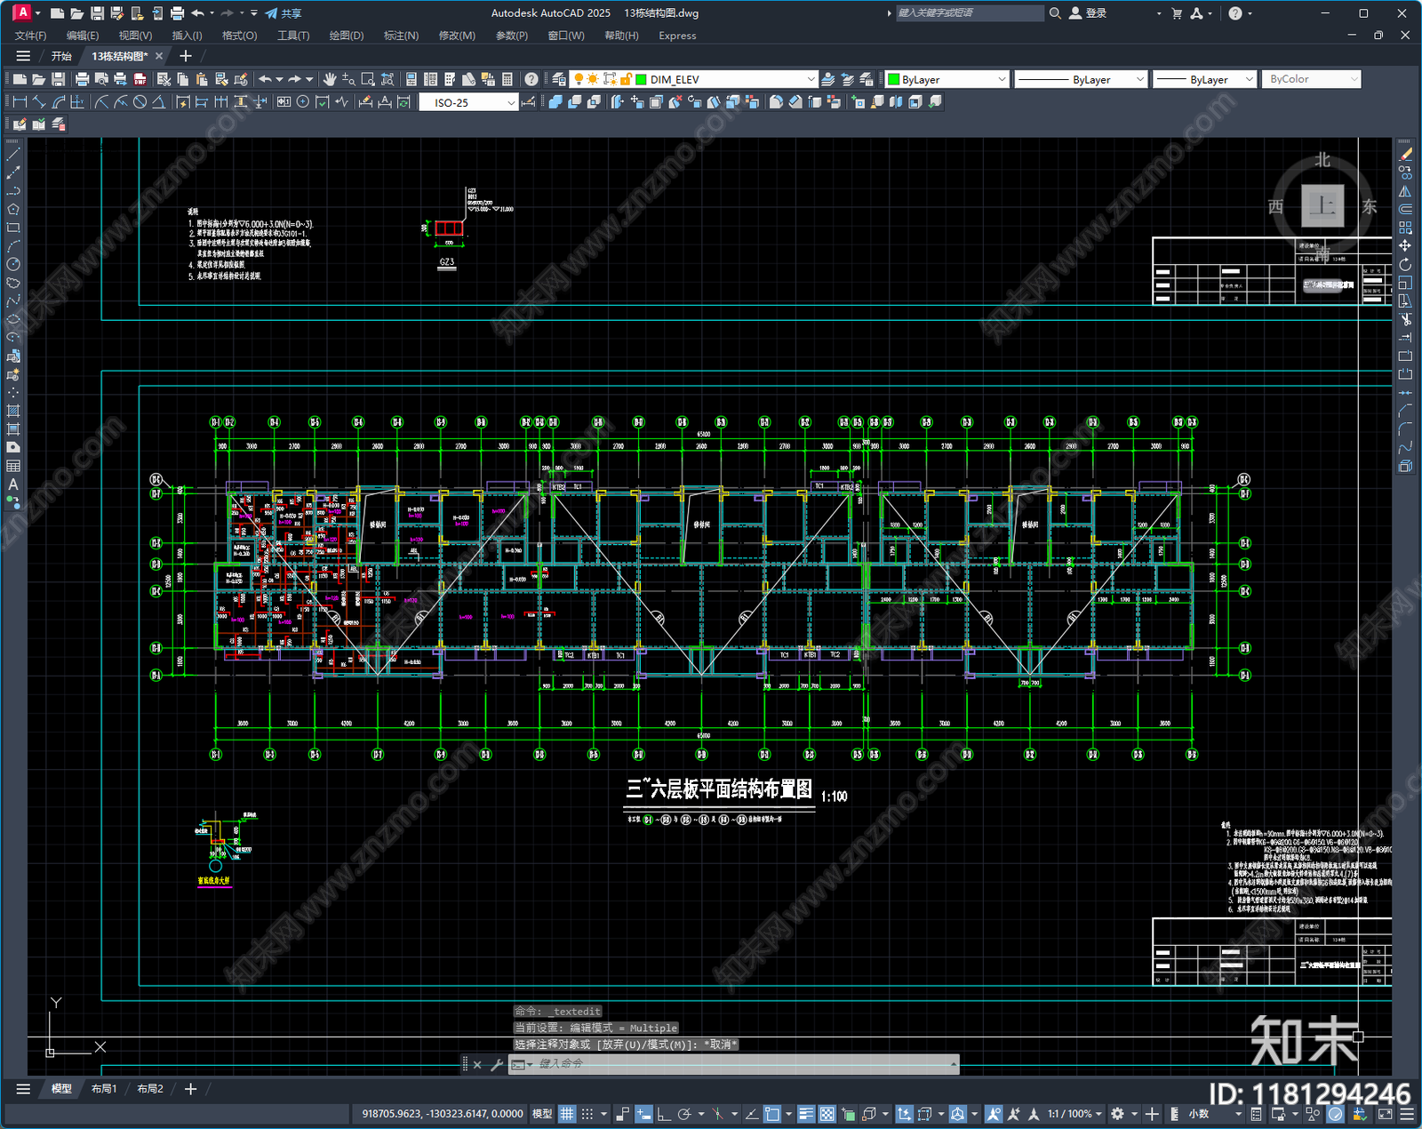Toggle ortho mode in status bar
Image resolution: width=1422 pixels, height=1129 pixels.
(x=664, y=1114)
